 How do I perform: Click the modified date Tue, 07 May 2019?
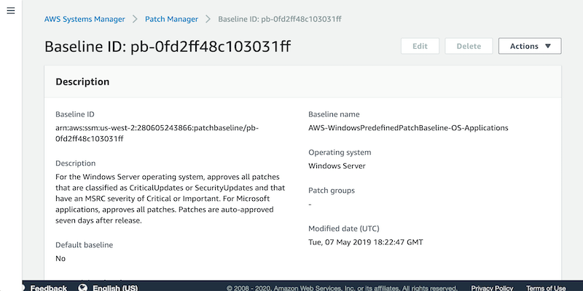click(x=366, y=242)
